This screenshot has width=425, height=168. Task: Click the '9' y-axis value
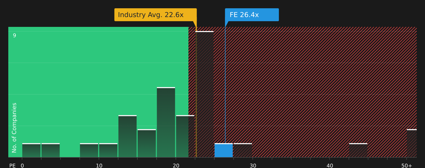pyautogui.click(x=15, y=35)
